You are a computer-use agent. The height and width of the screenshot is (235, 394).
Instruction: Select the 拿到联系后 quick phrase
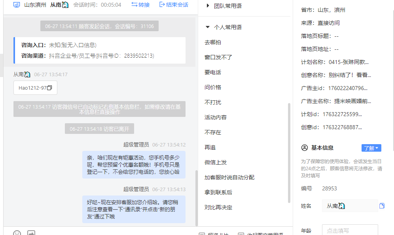(218, 193)
